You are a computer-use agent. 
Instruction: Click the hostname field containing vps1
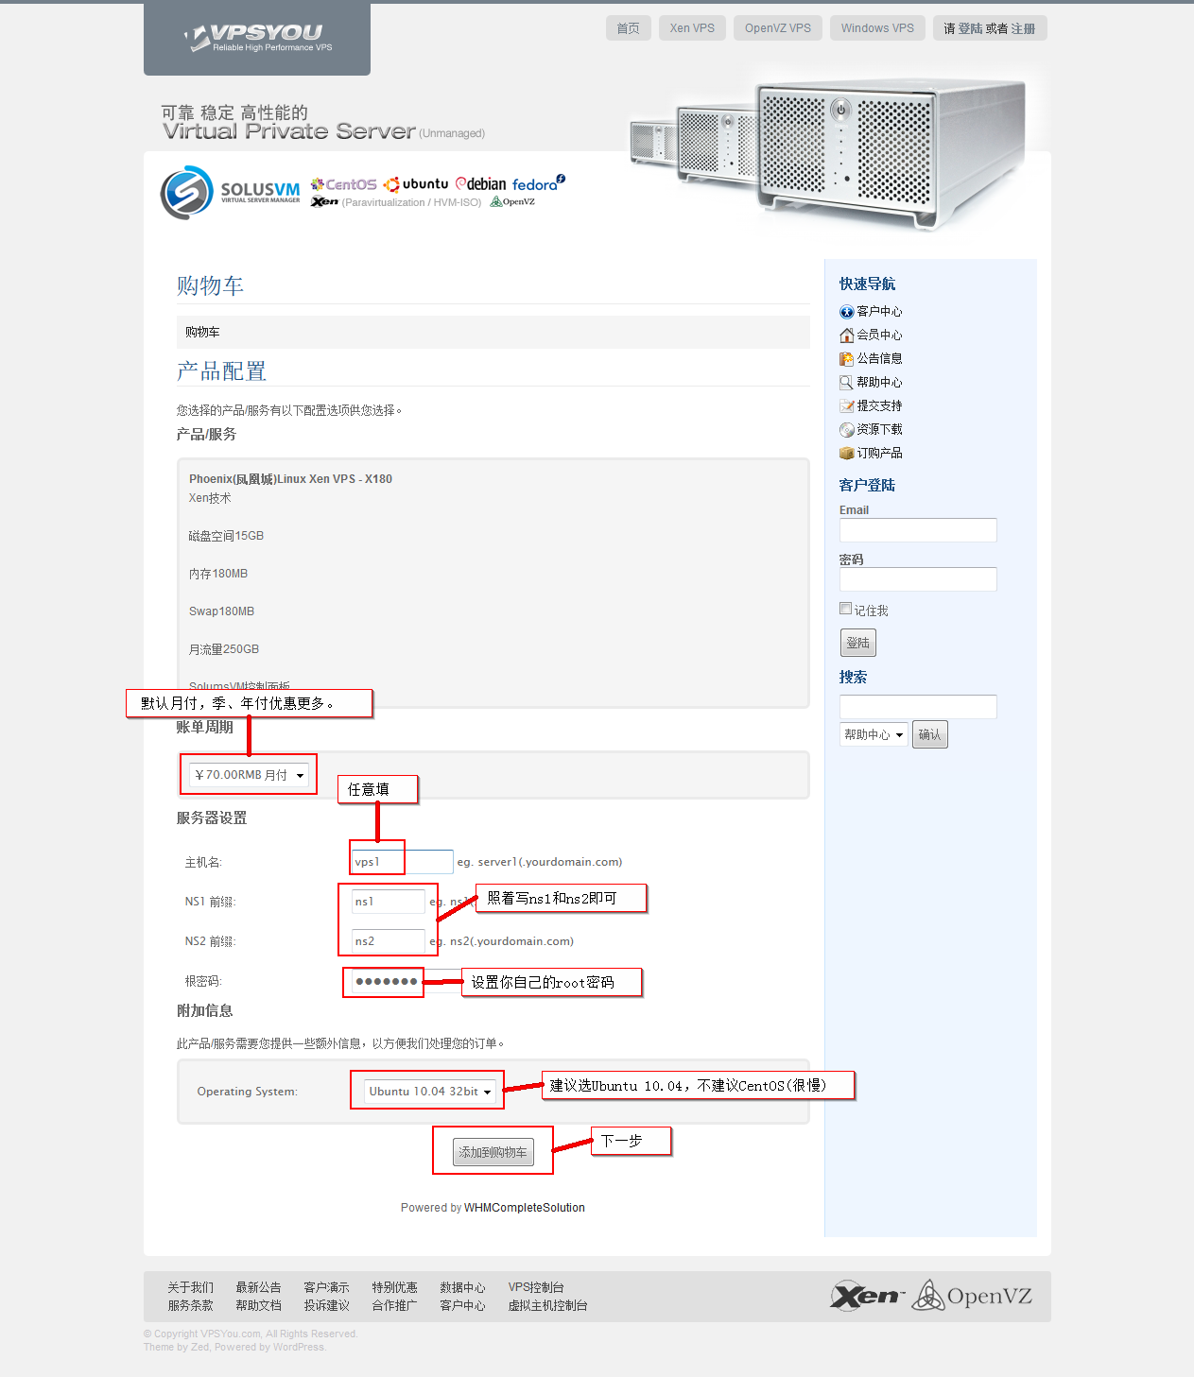click(x=402, y=862)
